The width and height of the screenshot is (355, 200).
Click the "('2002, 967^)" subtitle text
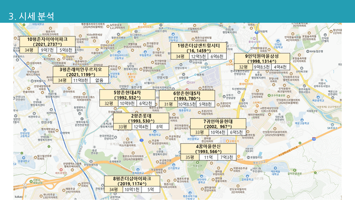pos(218,127)
